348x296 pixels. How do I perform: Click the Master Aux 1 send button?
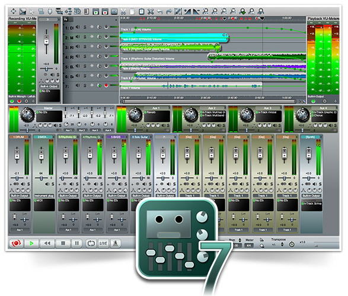(68, 130)
